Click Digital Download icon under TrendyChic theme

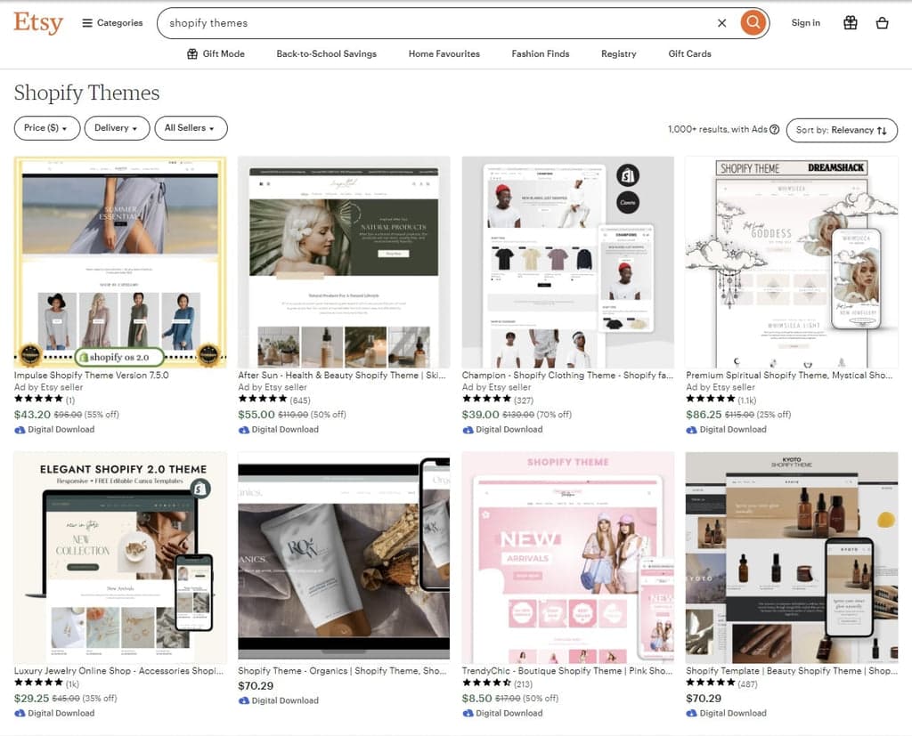pyautogui.click(x=468, y=714)
